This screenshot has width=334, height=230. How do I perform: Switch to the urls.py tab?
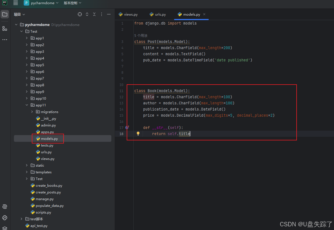(158, 15)
